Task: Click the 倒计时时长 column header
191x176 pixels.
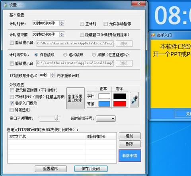Action: (101, 136)
